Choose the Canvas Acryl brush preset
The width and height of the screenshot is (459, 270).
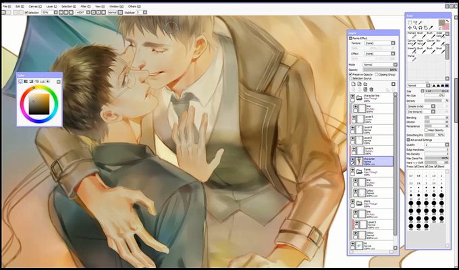[x=412, y=43]
